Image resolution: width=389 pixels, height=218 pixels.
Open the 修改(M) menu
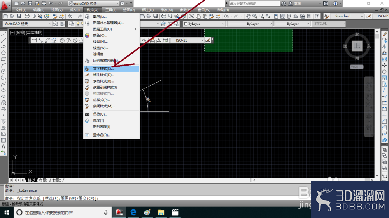167,10
